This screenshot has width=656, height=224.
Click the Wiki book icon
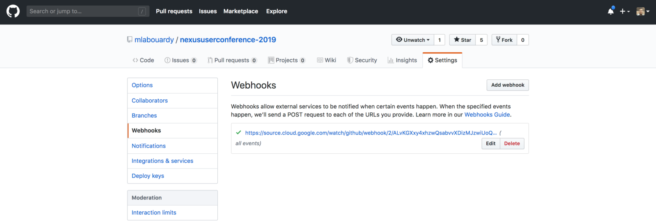[320, 60]
